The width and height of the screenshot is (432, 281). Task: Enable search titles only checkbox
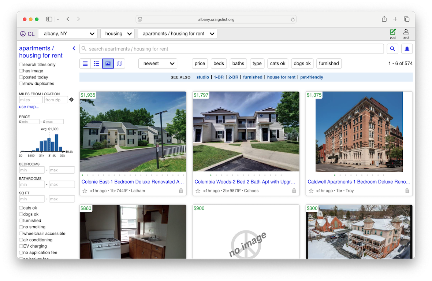pyautogui.click(x=21, y=64)
